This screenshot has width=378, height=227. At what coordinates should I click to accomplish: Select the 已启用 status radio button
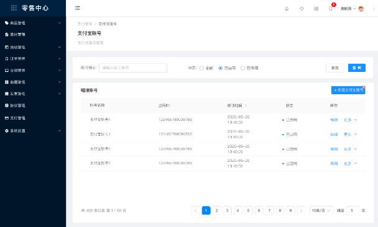(220, 68)
